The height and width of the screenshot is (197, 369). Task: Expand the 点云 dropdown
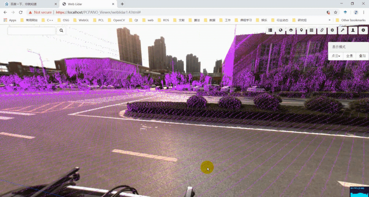[x=336, y=56]
